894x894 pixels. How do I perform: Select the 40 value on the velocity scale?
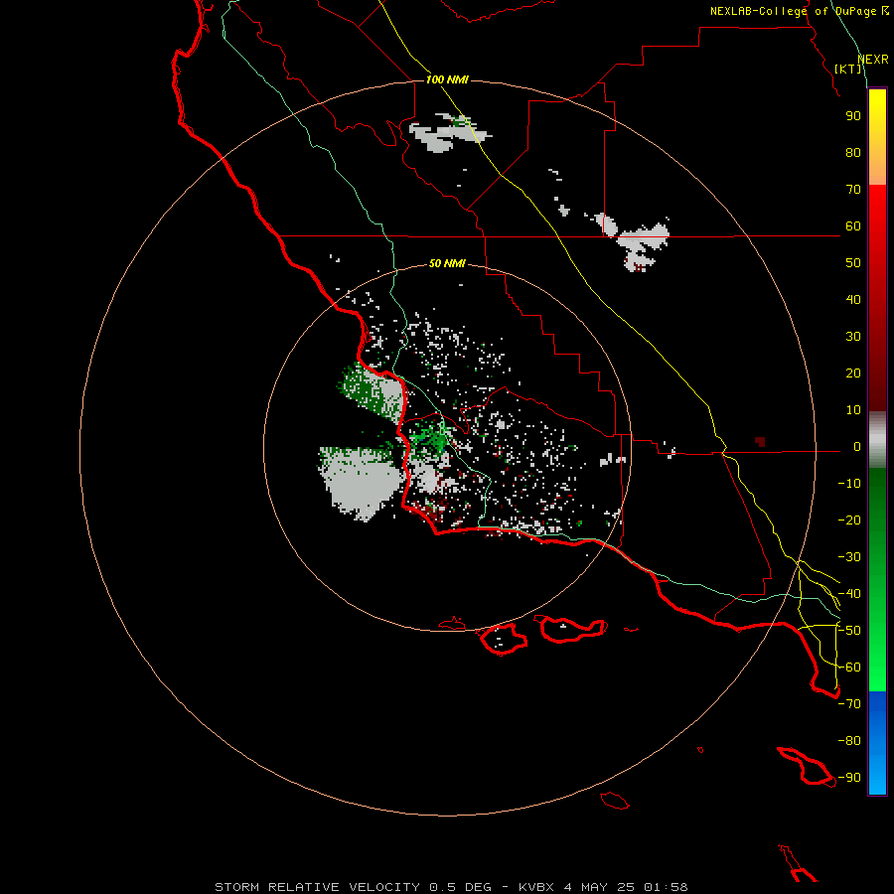tap(853, 300)
